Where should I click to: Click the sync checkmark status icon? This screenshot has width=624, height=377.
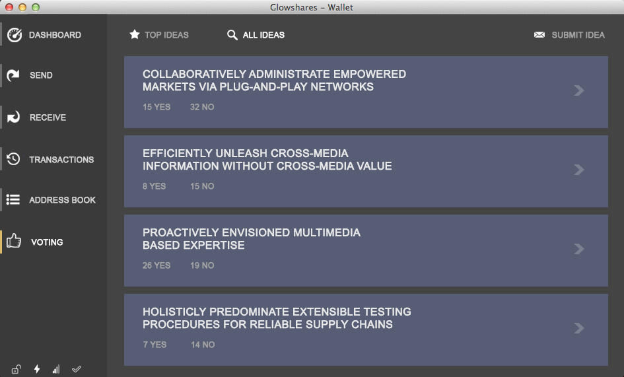click(77, 369)
